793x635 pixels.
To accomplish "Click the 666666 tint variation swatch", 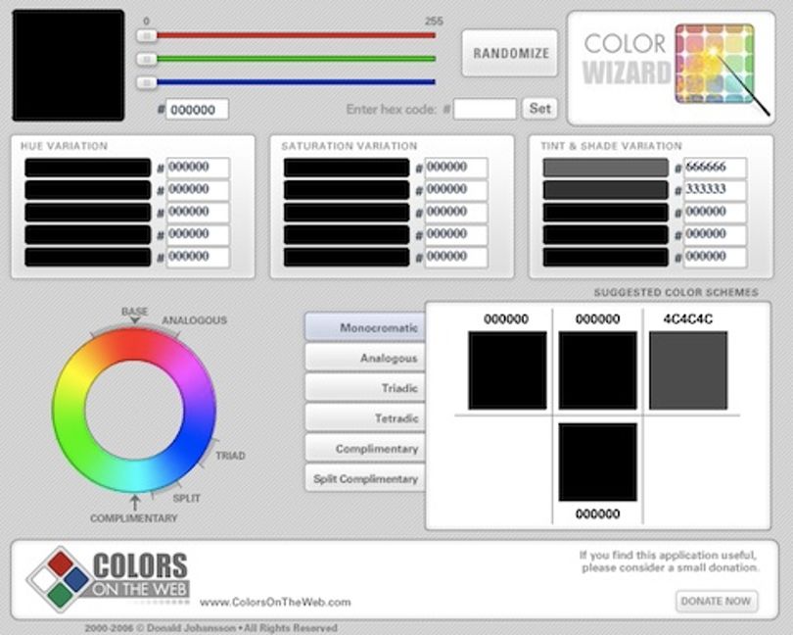I will point(605,168).
